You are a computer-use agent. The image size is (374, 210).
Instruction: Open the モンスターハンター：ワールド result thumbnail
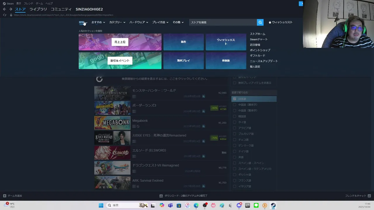[x=112, y=93]
